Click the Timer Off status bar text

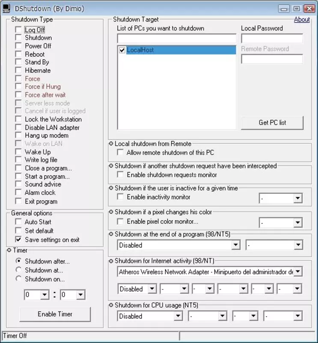(15, 336)
